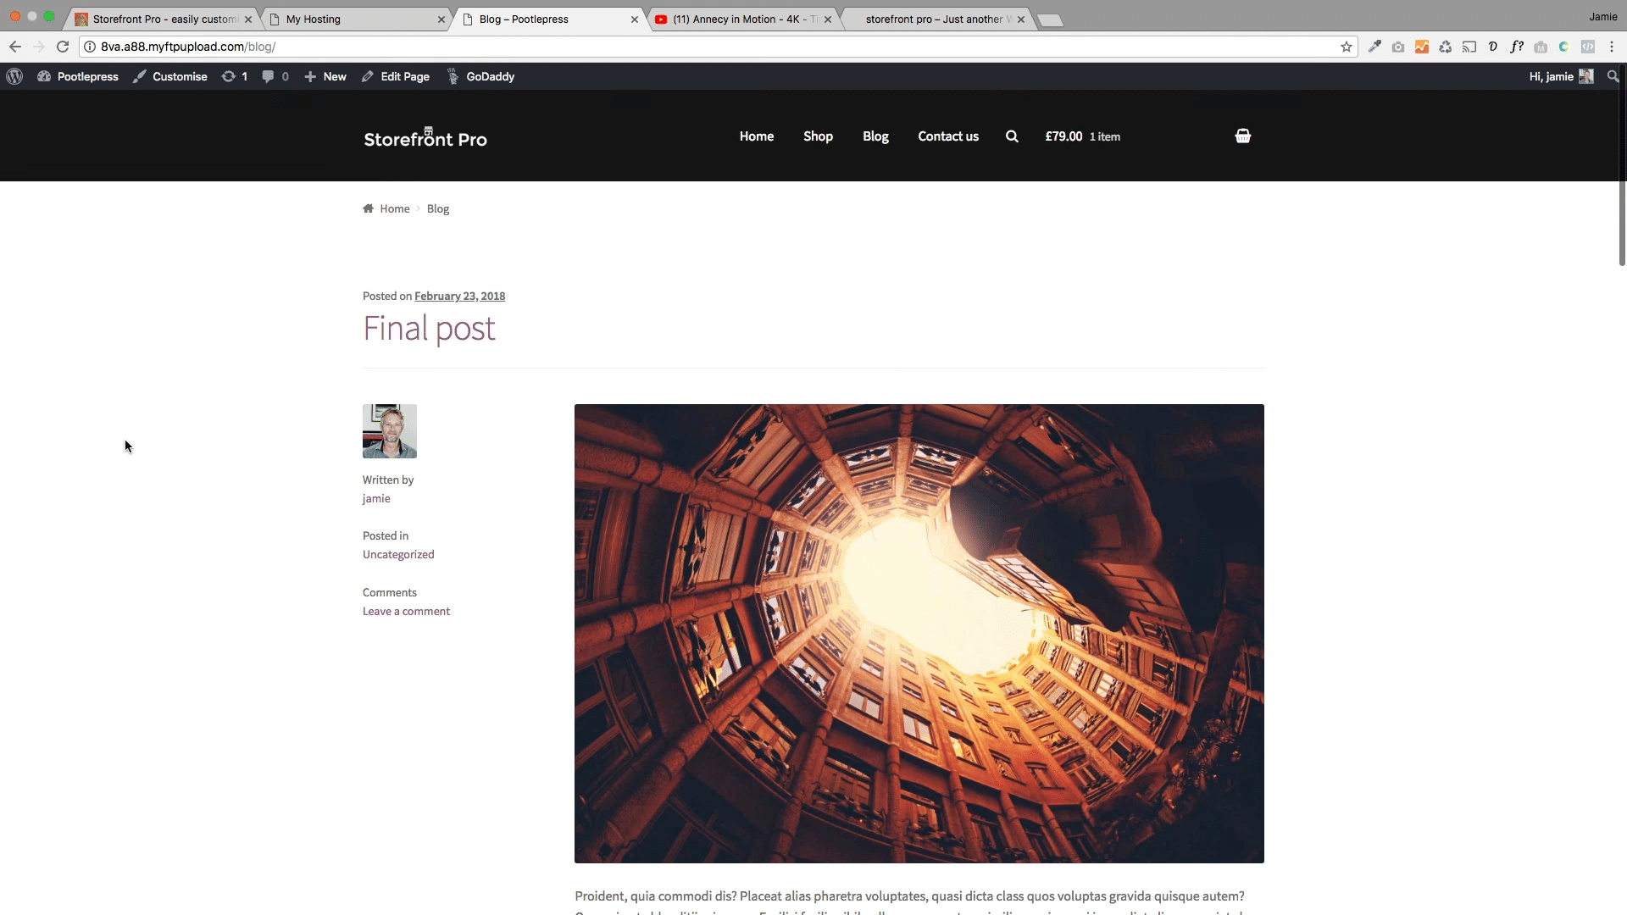Click the grey M briefcase extension icon

pos(1541,47)
